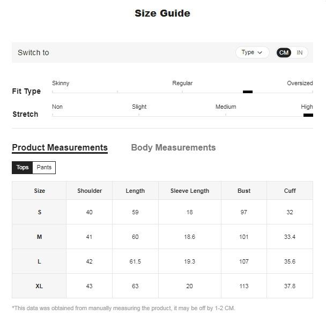Click the Bust column header
Screen dimensions: 326x323
point(244,191)
